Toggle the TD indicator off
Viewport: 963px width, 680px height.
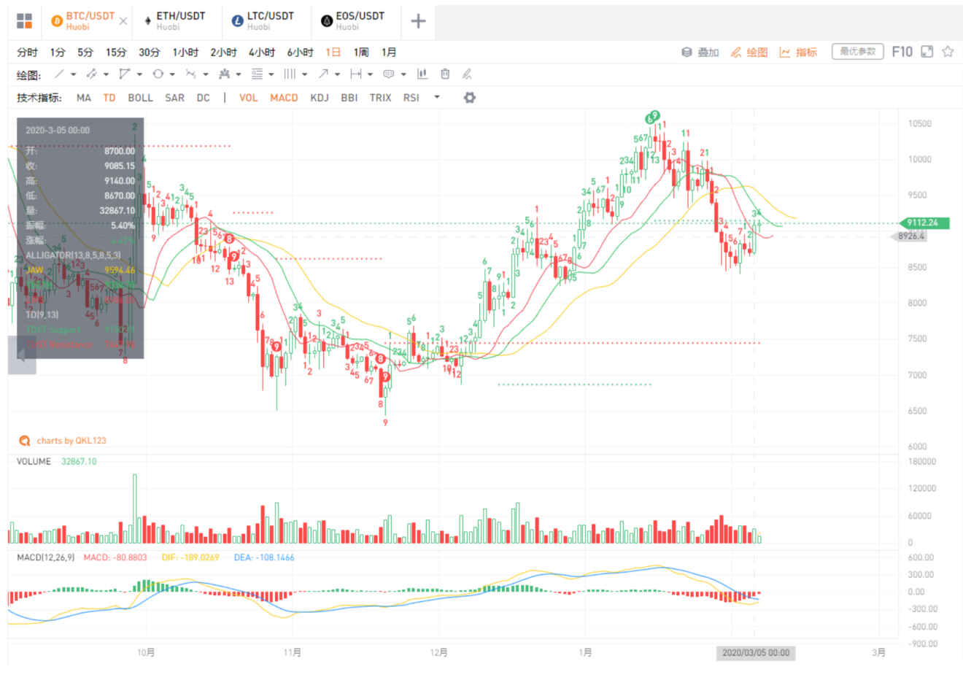[x=109, y=97]
